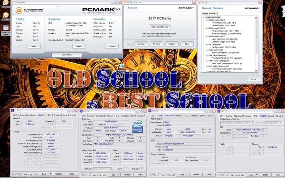Click the PCMark04 window title icon
The height and width of the screenshot is (178, 285).
(12, 2)
